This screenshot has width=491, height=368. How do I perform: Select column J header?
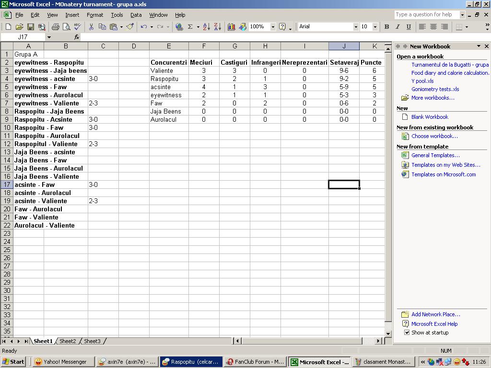[x=344, y=46]
